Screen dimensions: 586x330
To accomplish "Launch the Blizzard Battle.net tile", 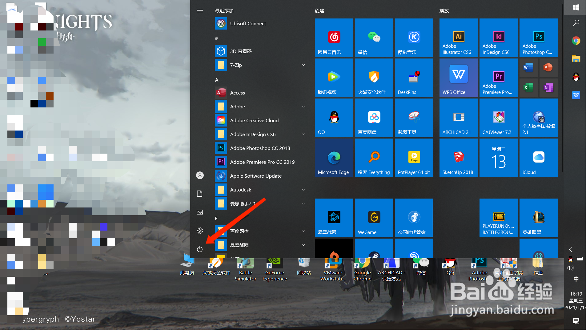I will (x=334, y=218).
